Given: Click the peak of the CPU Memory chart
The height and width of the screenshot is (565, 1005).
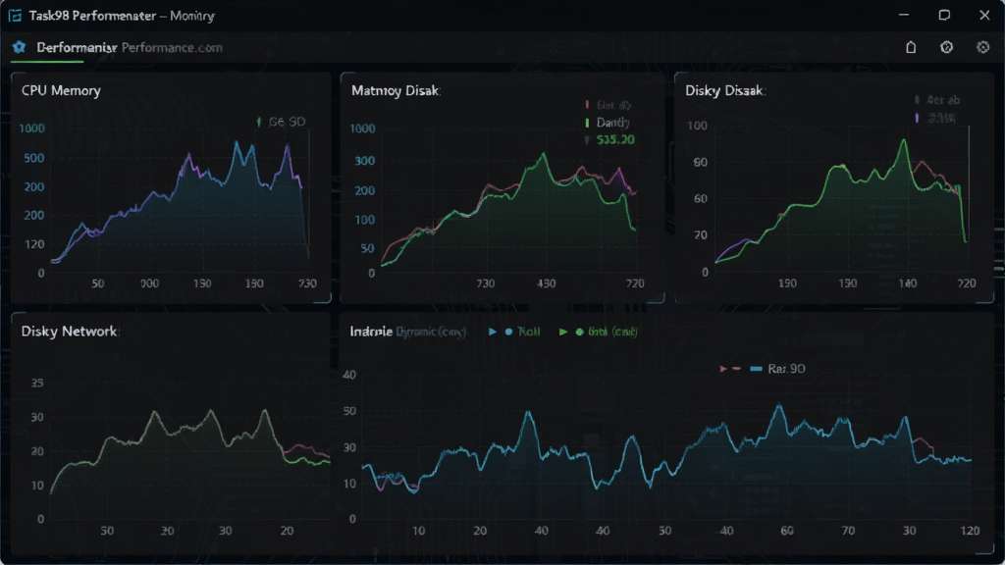Looking at the screenshot, I should coord(237,142).
